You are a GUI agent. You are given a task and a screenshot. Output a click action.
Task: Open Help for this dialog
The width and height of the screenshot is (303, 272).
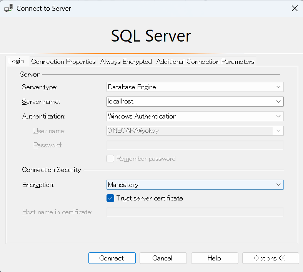tap(215, 258)
